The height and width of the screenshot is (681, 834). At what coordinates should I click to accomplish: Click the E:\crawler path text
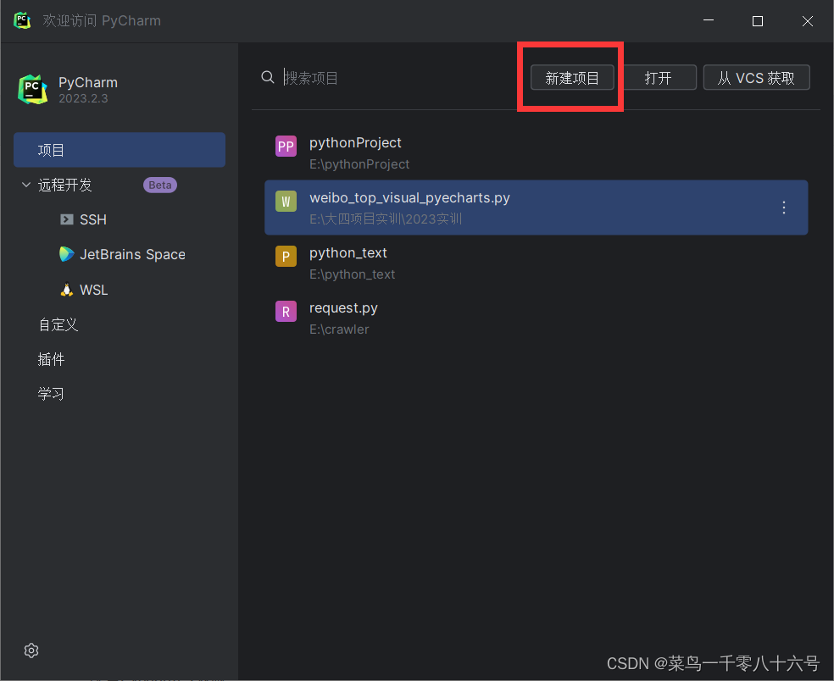coord(339,329)
